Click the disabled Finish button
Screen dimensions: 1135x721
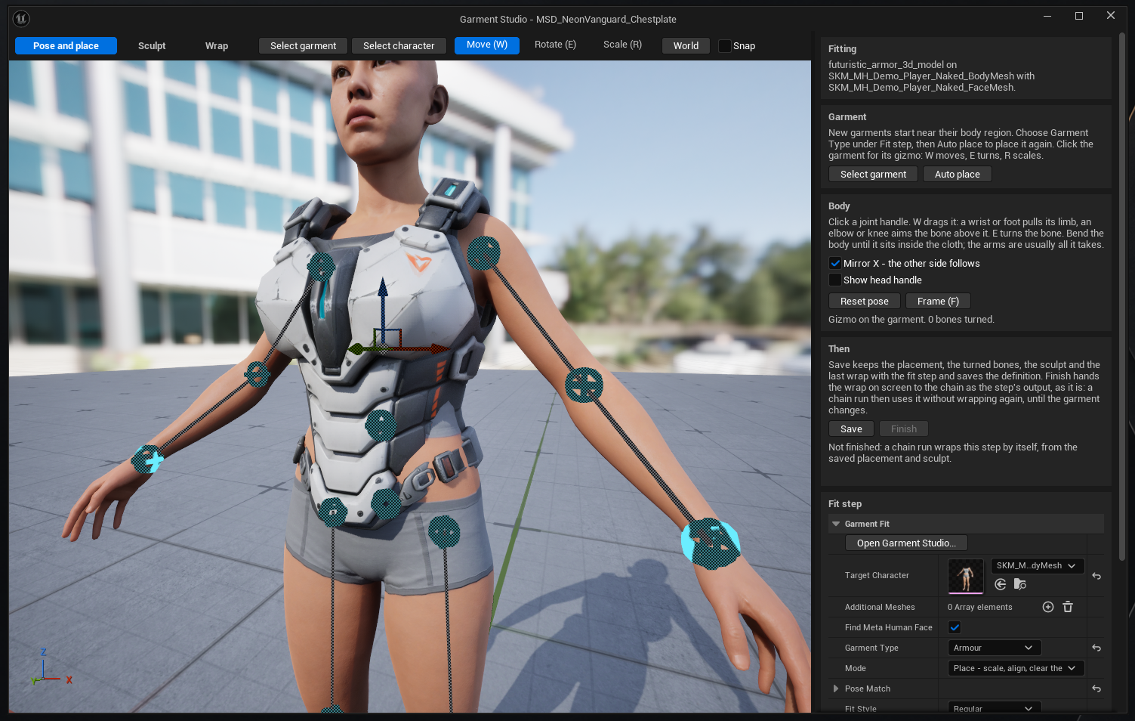(904, 429)
